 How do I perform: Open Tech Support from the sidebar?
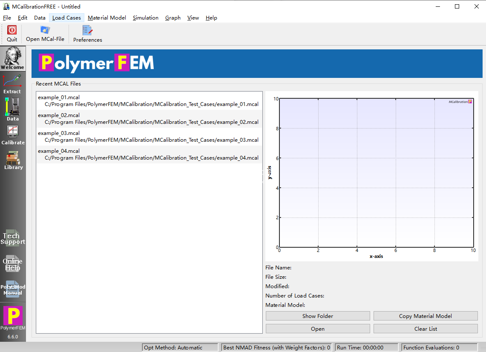click(x=13, y=238)
